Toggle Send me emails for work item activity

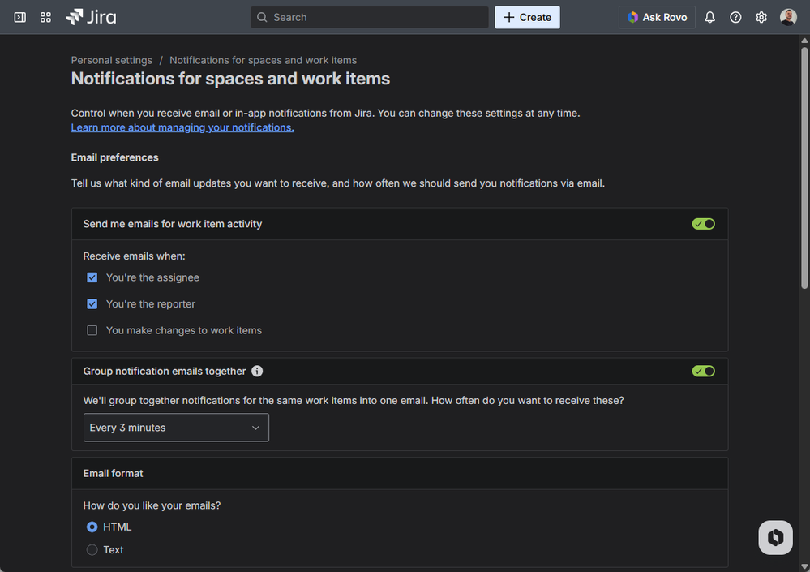click(x=703, y=224)
